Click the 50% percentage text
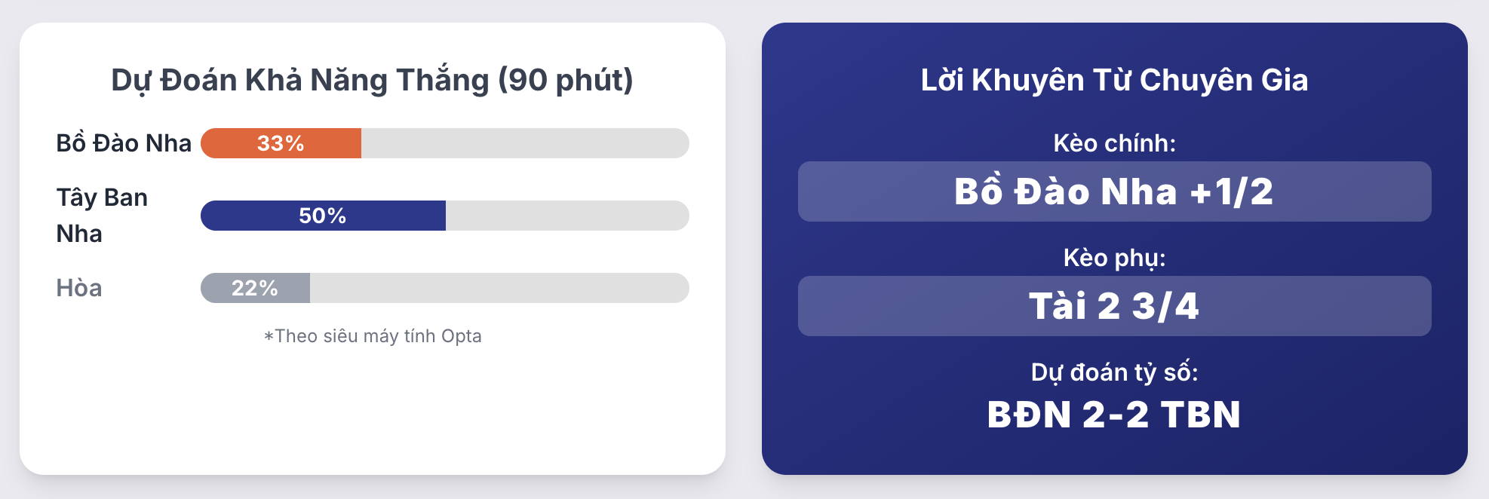Image resolution: width=1489 pixels, height=499 pixels. [x=323, y=216]
